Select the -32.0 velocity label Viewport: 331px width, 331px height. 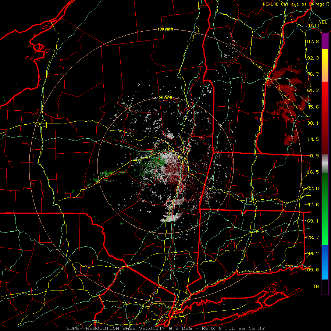coord(312,189)
